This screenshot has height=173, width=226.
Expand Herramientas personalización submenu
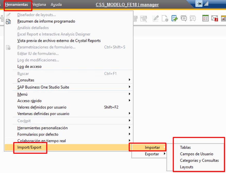129,128
